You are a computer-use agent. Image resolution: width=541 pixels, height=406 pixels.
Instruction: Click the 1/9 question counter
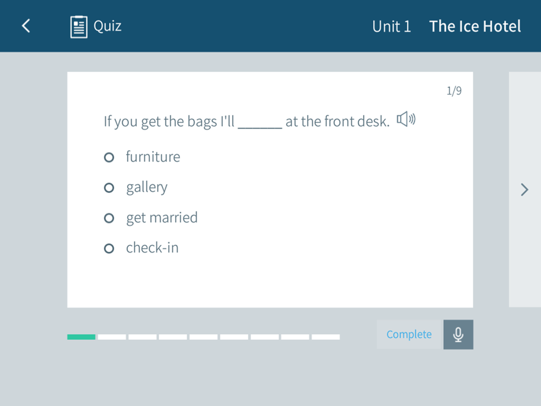pos(454,90)
